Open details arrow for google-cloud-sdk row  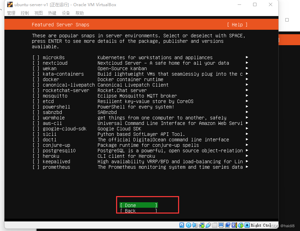[247, 128]
